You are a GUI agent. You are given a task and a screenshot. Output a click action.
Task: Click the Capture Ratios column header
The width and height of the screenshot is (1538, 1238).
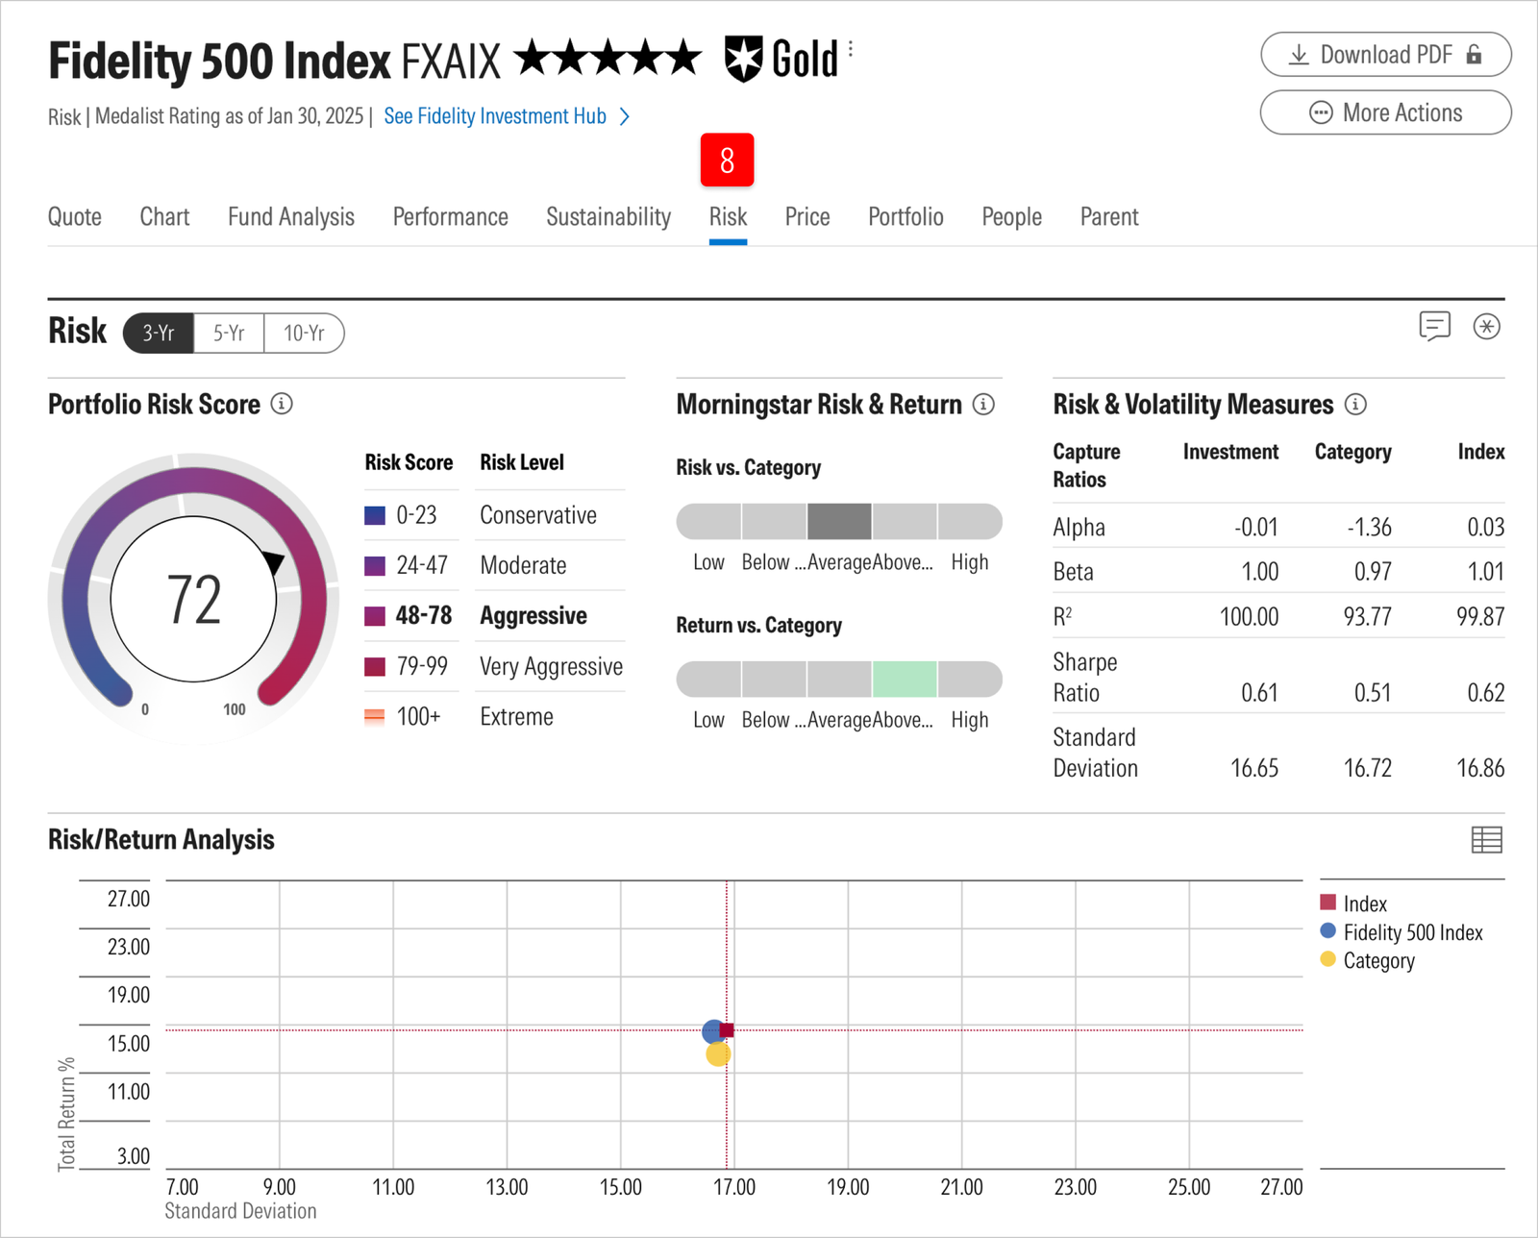pyautogui.click(x=1086, y=465)
